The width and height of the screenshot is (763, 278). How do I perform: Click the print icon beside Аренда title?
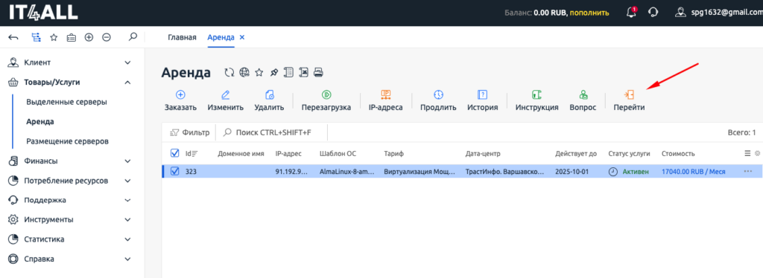(x=318, y=73)
